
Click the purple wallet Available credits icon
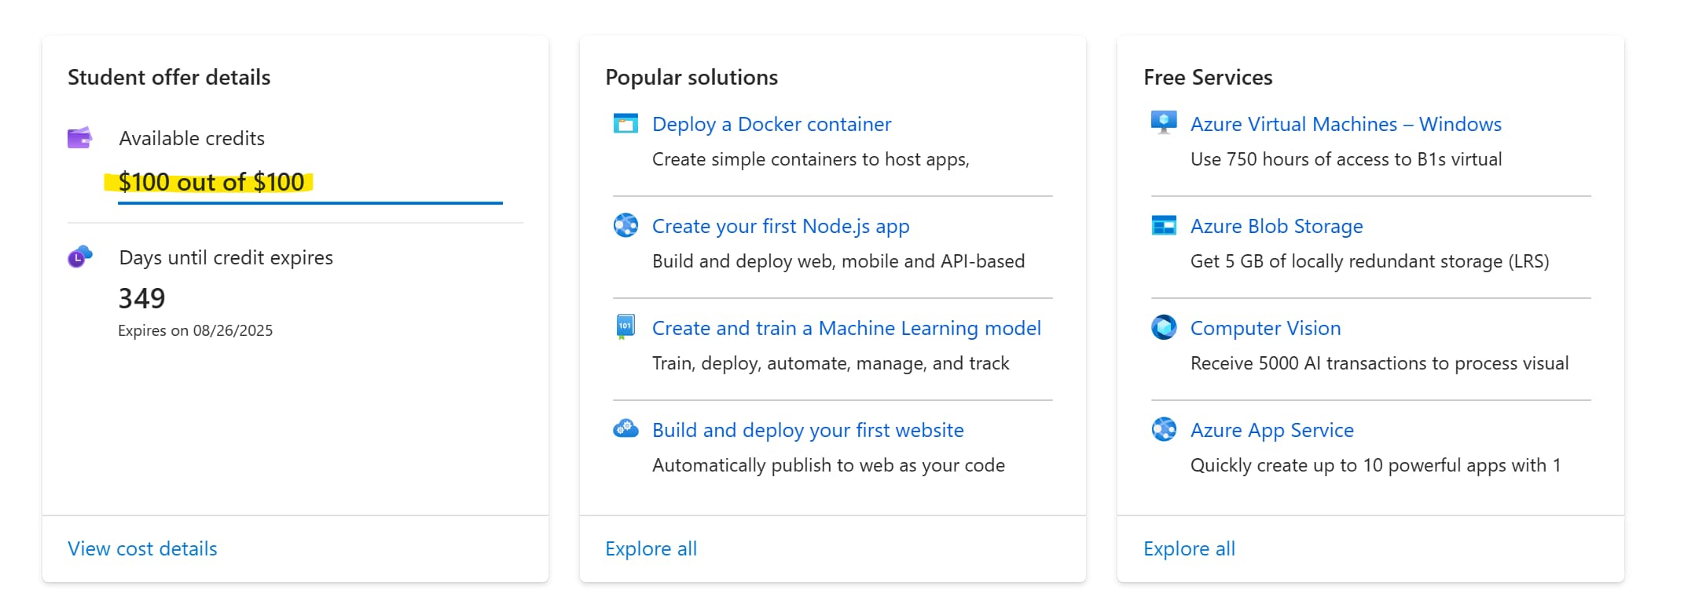pos(79,138)
